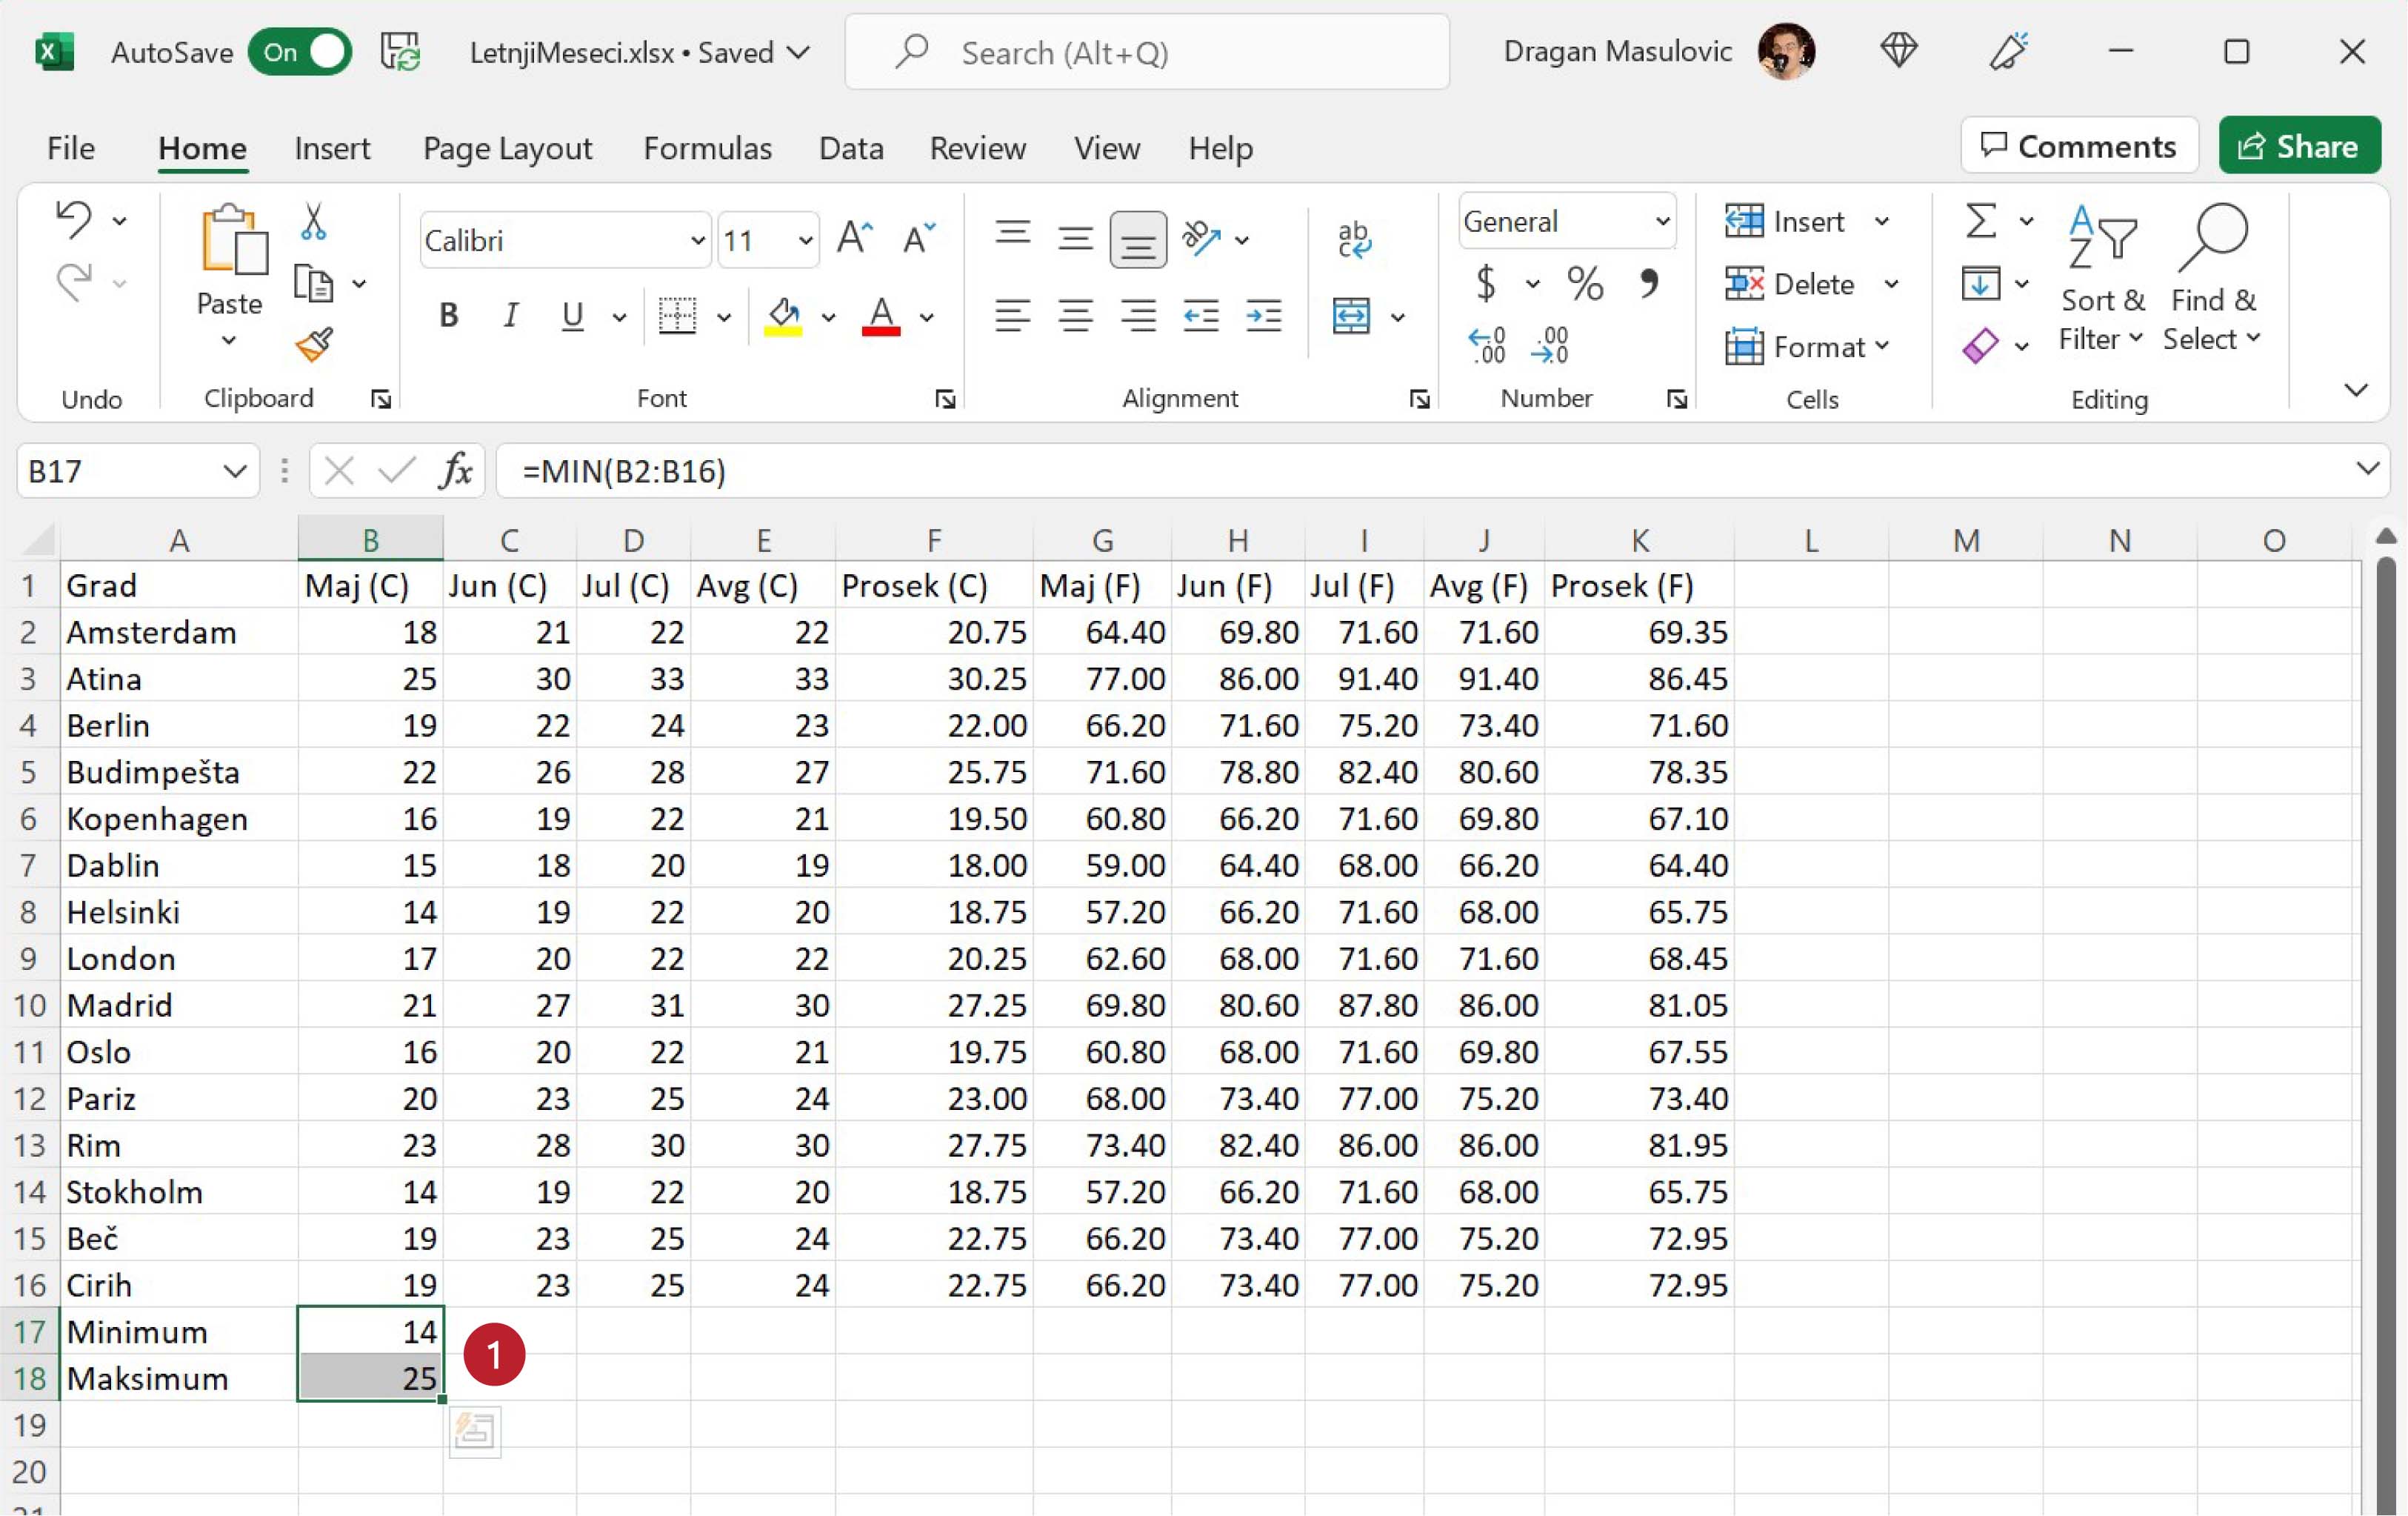
Task: Open the Page Layout tab
Action: (x=507, y=148)
